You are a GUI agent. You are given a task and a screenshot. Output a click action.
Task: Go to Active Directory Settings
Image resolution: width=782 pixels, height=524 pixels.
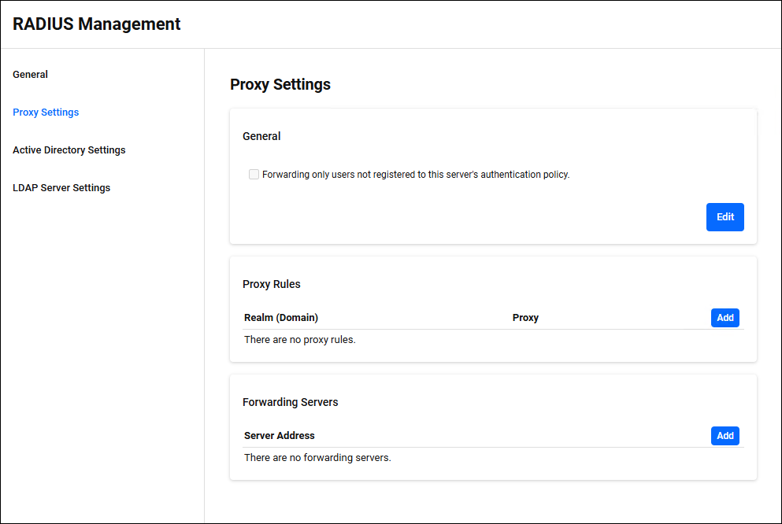click(69, 150)
